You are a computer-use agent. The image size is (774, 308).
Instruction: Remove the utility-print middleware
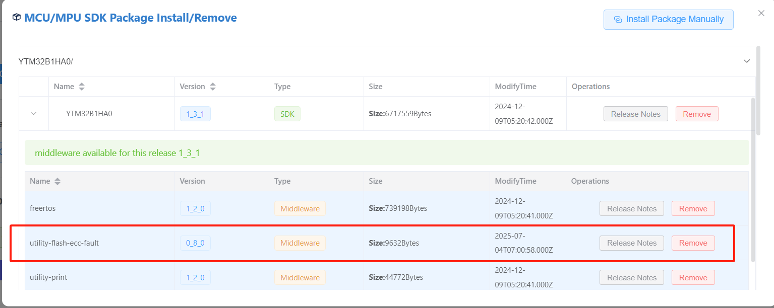pyautogui.click(x=693, y=278)
